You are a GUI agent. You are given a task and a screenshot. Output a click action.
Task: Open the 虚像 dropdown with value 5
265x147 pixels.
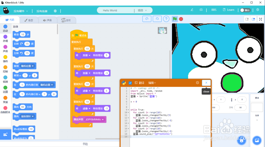(x=87, y=91)
